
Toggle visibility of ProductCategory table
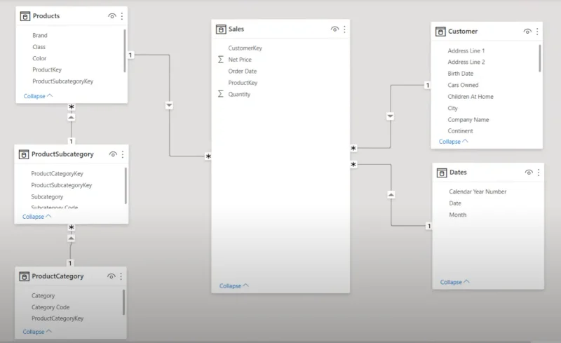pos(111,276)
